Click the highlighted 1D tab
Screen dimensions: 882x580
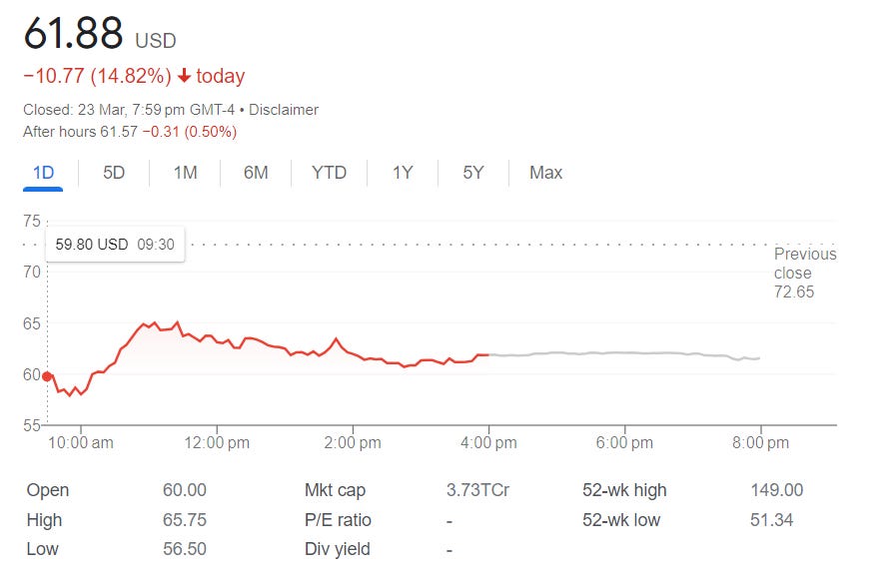click(42, 173)
